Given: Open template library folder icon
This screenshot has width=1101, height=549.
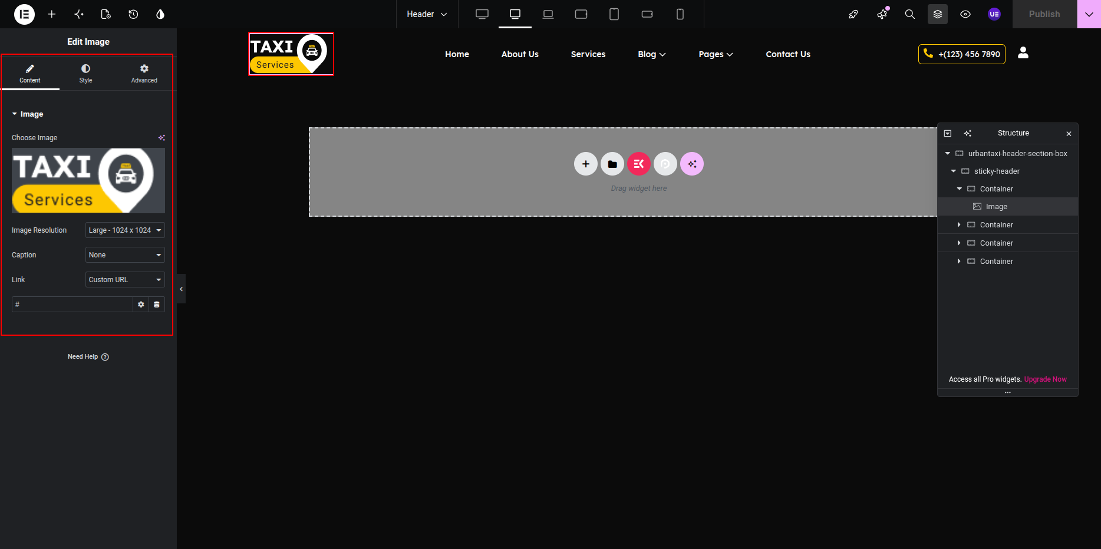Looking at the screenshot, I should pos(612,164).
